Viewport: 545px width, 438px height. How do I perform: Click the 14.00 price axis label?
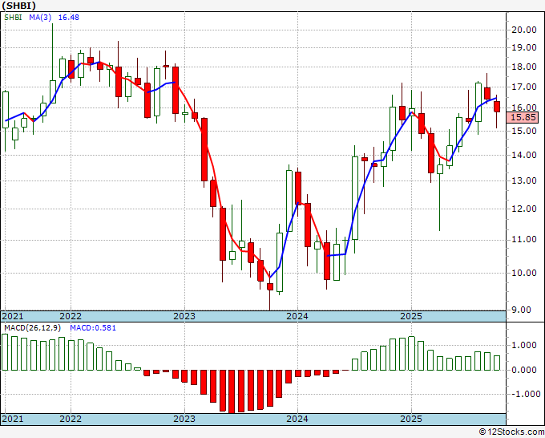[524, 155]
